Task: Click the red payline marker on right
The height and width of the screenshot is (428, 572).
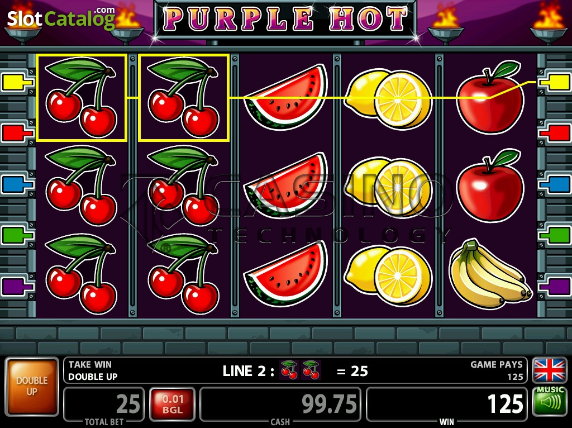Action: point(555,133)
